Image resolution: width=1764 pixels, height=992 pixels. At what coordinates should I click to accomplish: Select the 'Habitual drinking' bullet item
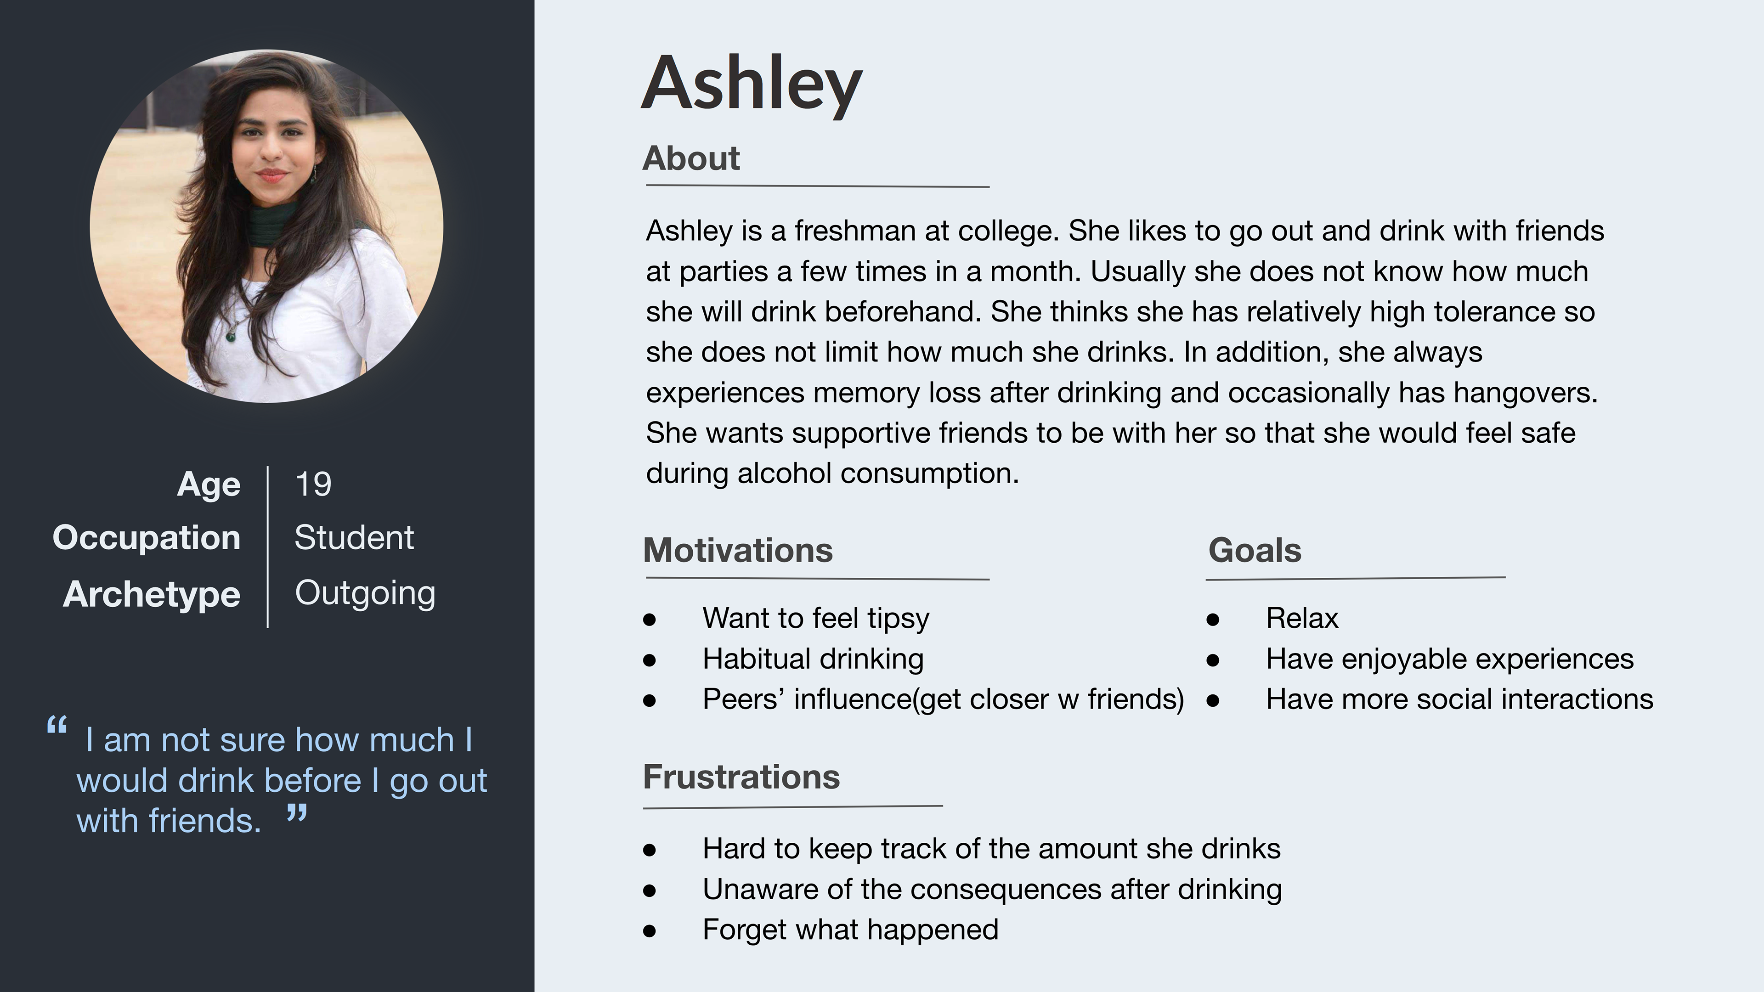pyautogui.click(x=813, y=659)
